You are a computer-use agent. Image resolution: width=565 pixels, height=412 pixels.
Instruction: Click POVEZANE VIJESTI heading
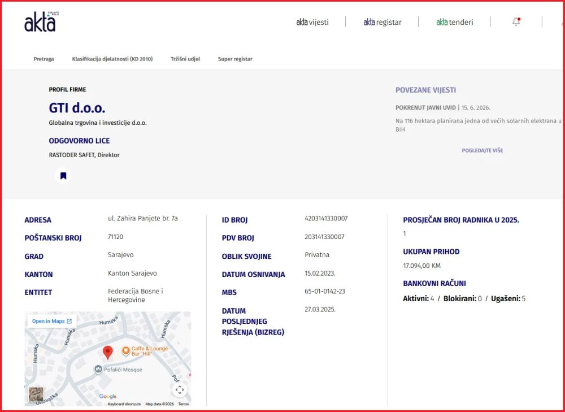pos(425,90)
